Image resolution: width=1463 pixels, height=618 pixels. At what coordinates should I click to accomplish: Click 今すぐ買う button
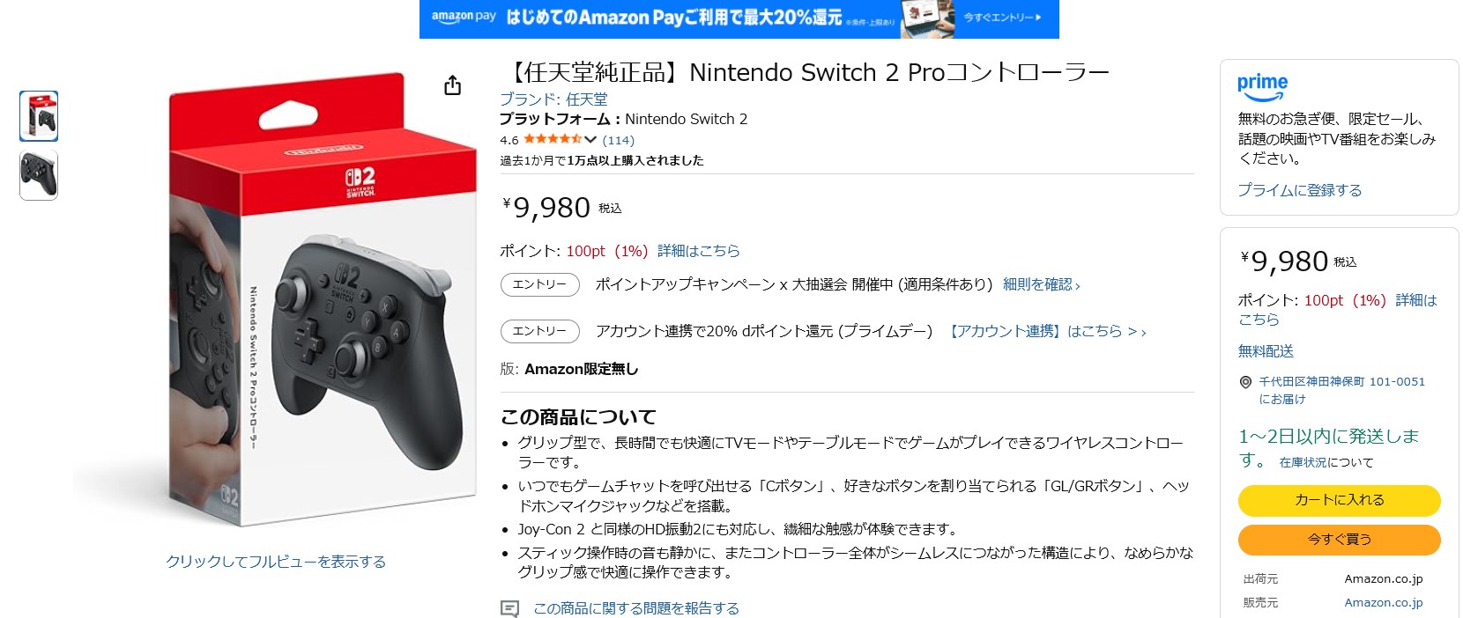[1339, 540]
